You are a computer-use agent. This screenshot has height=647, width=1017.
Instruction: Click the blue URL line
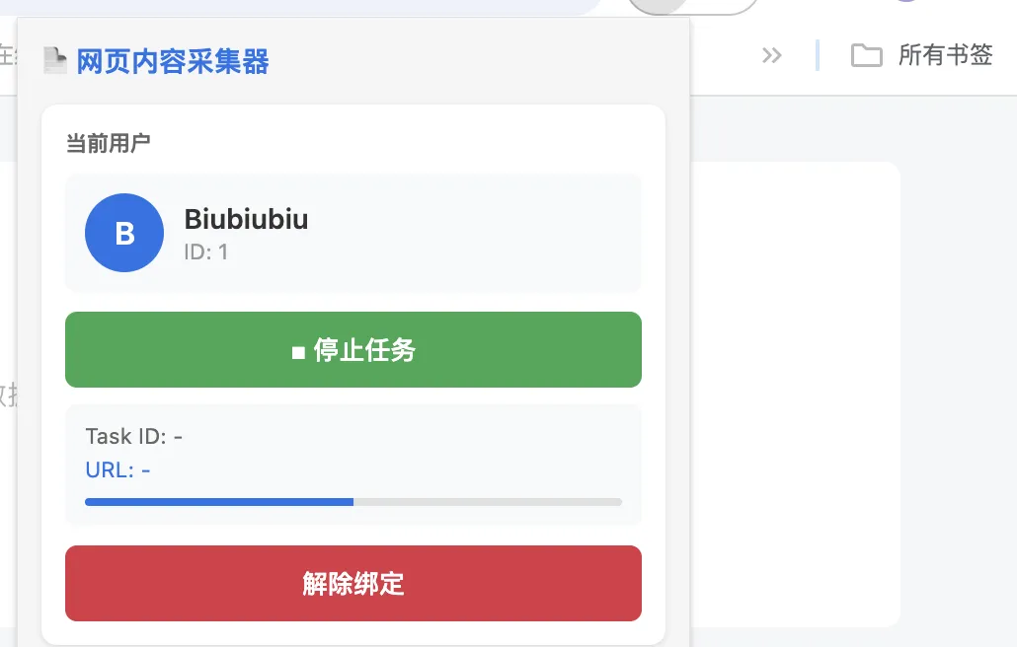click(118, 469)
